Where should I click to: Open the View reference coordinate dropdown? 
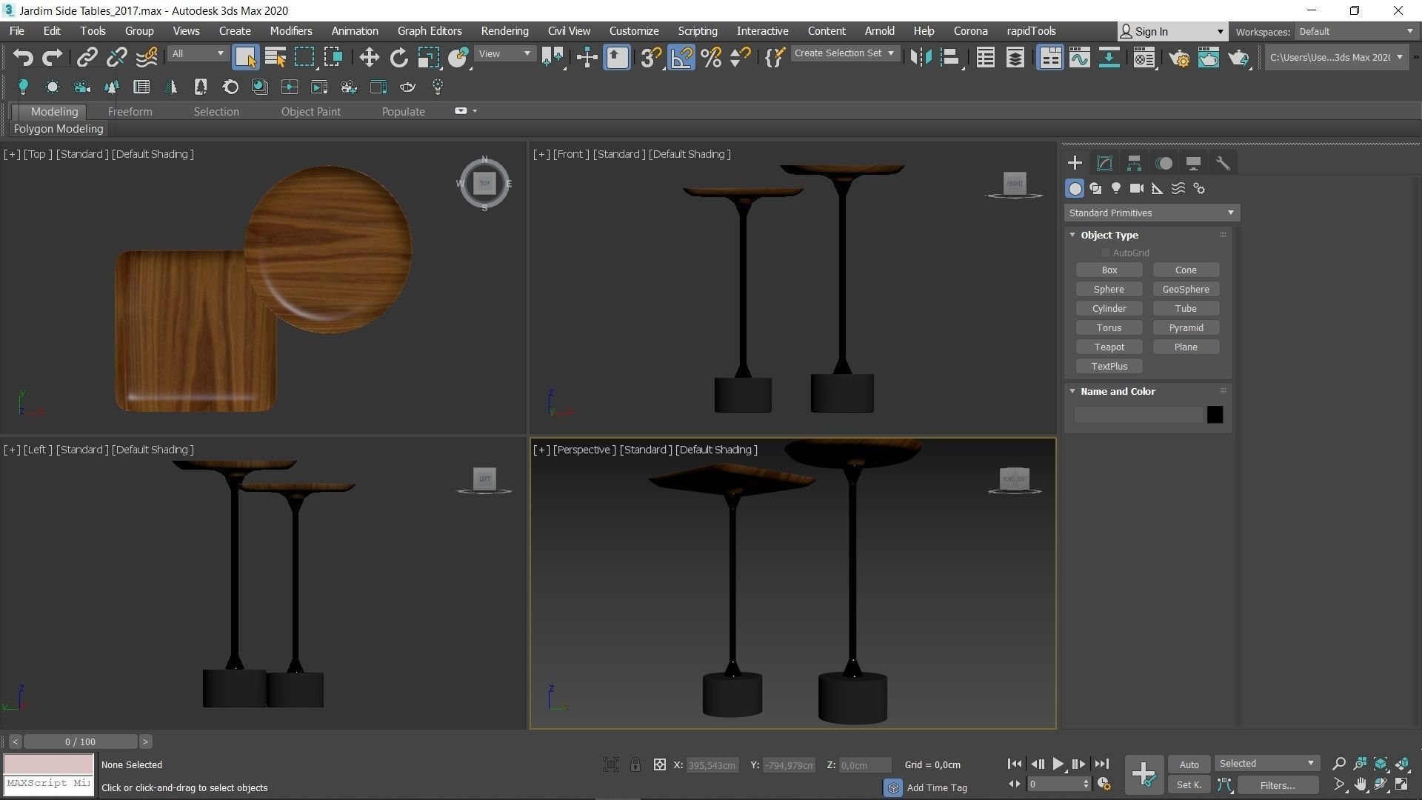pyautogui.click(x=504, y=53)
